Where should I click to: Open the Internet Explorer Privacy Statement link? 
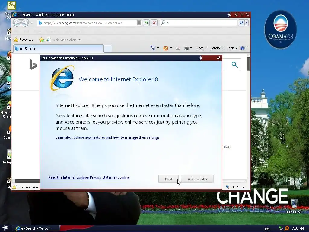(x=89, y=177)
